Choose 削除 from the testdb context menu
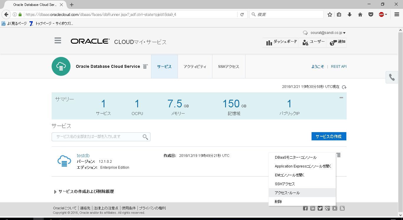403x220 pixels. [302, 202]
